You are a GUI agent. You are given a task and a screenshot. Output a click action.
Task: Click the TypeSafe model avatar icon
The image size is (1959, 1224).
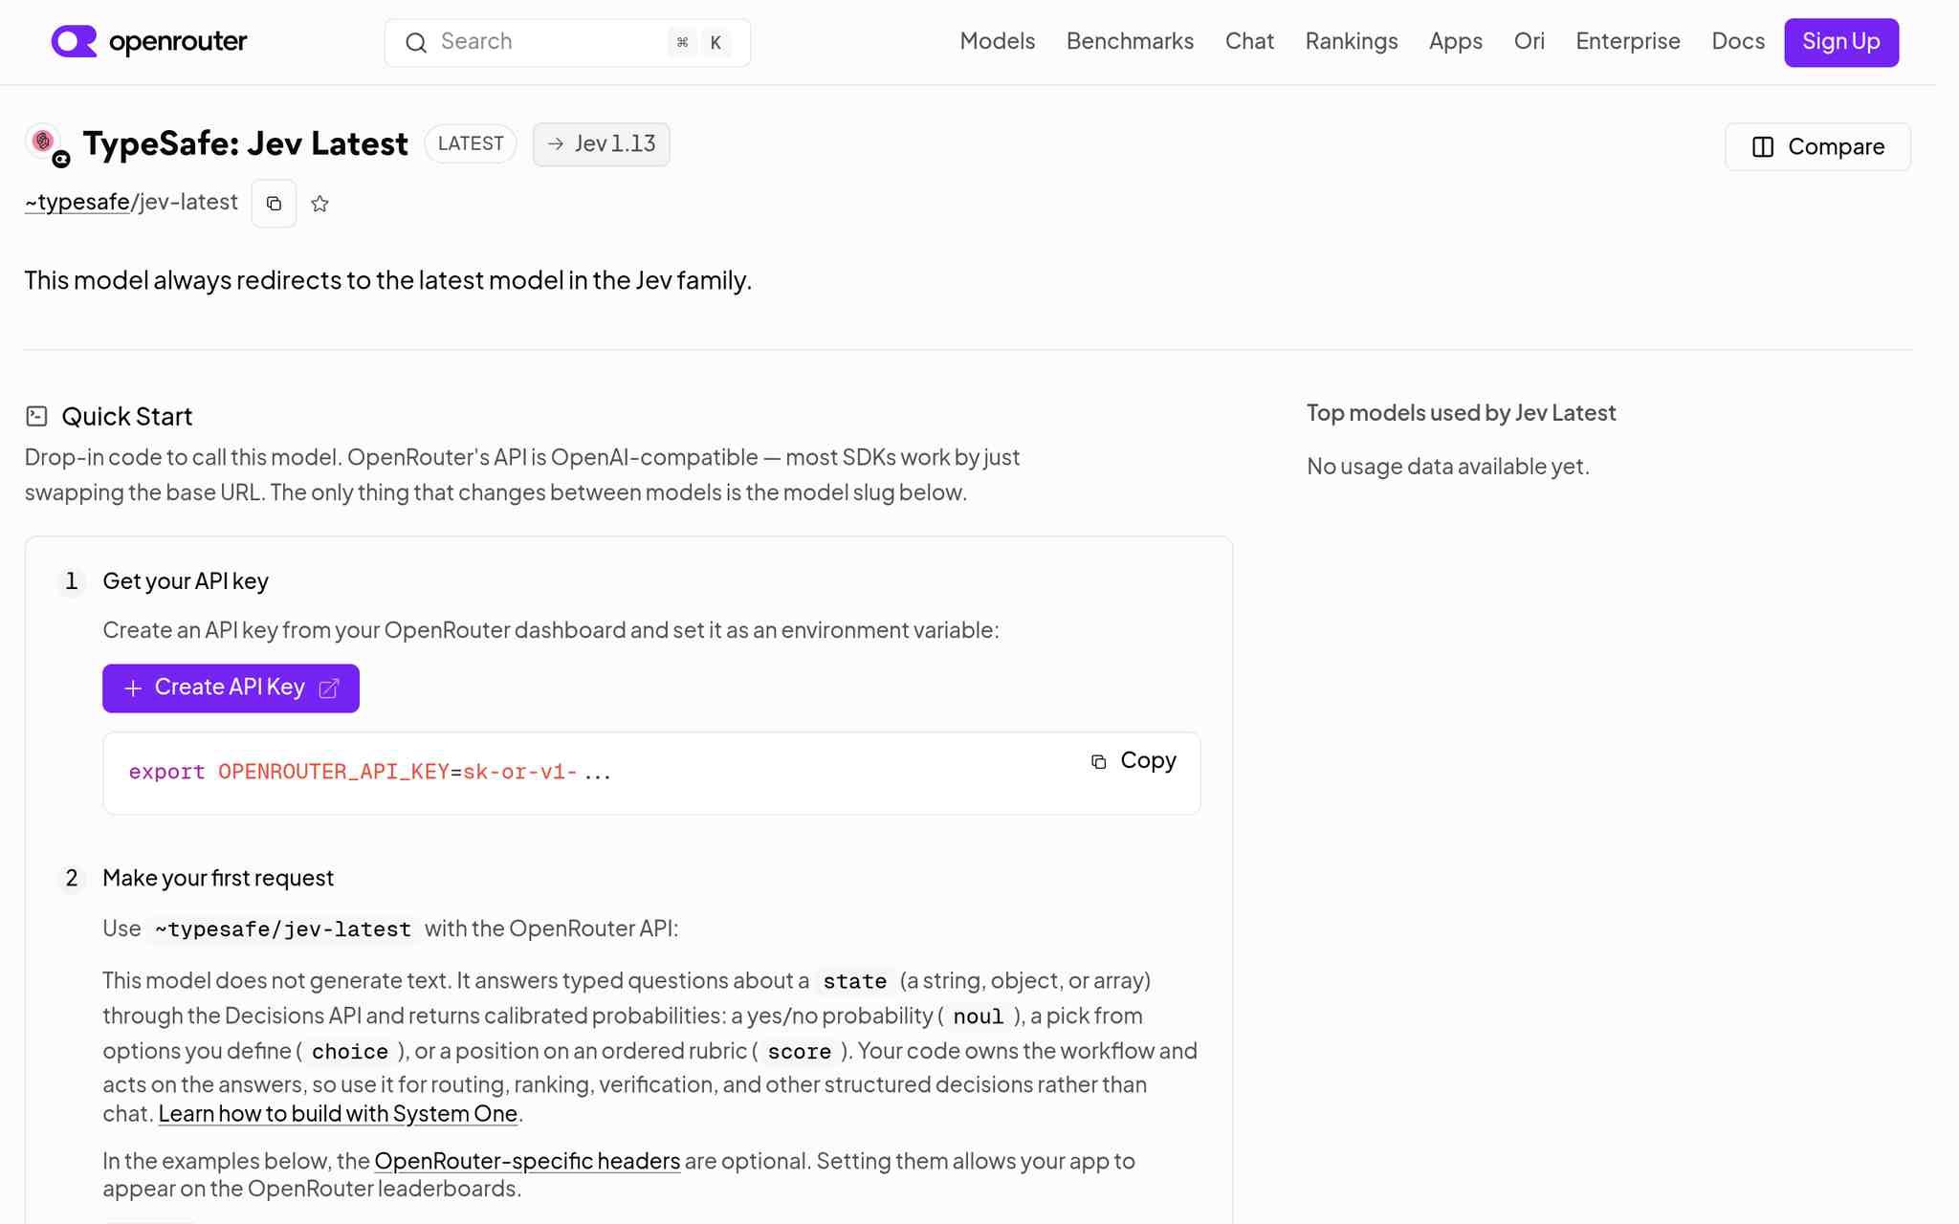point(45,143)
